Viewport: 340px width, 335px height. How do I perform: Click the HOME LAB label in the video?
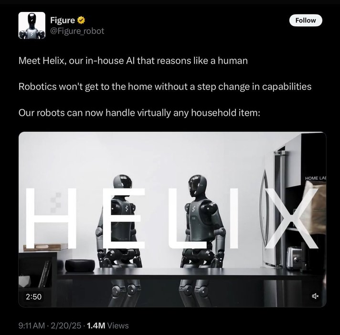coord(316,178)
